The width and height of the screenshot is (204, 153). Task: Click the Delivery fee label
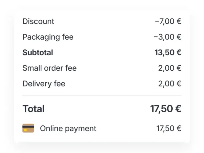tap(44, 84)
